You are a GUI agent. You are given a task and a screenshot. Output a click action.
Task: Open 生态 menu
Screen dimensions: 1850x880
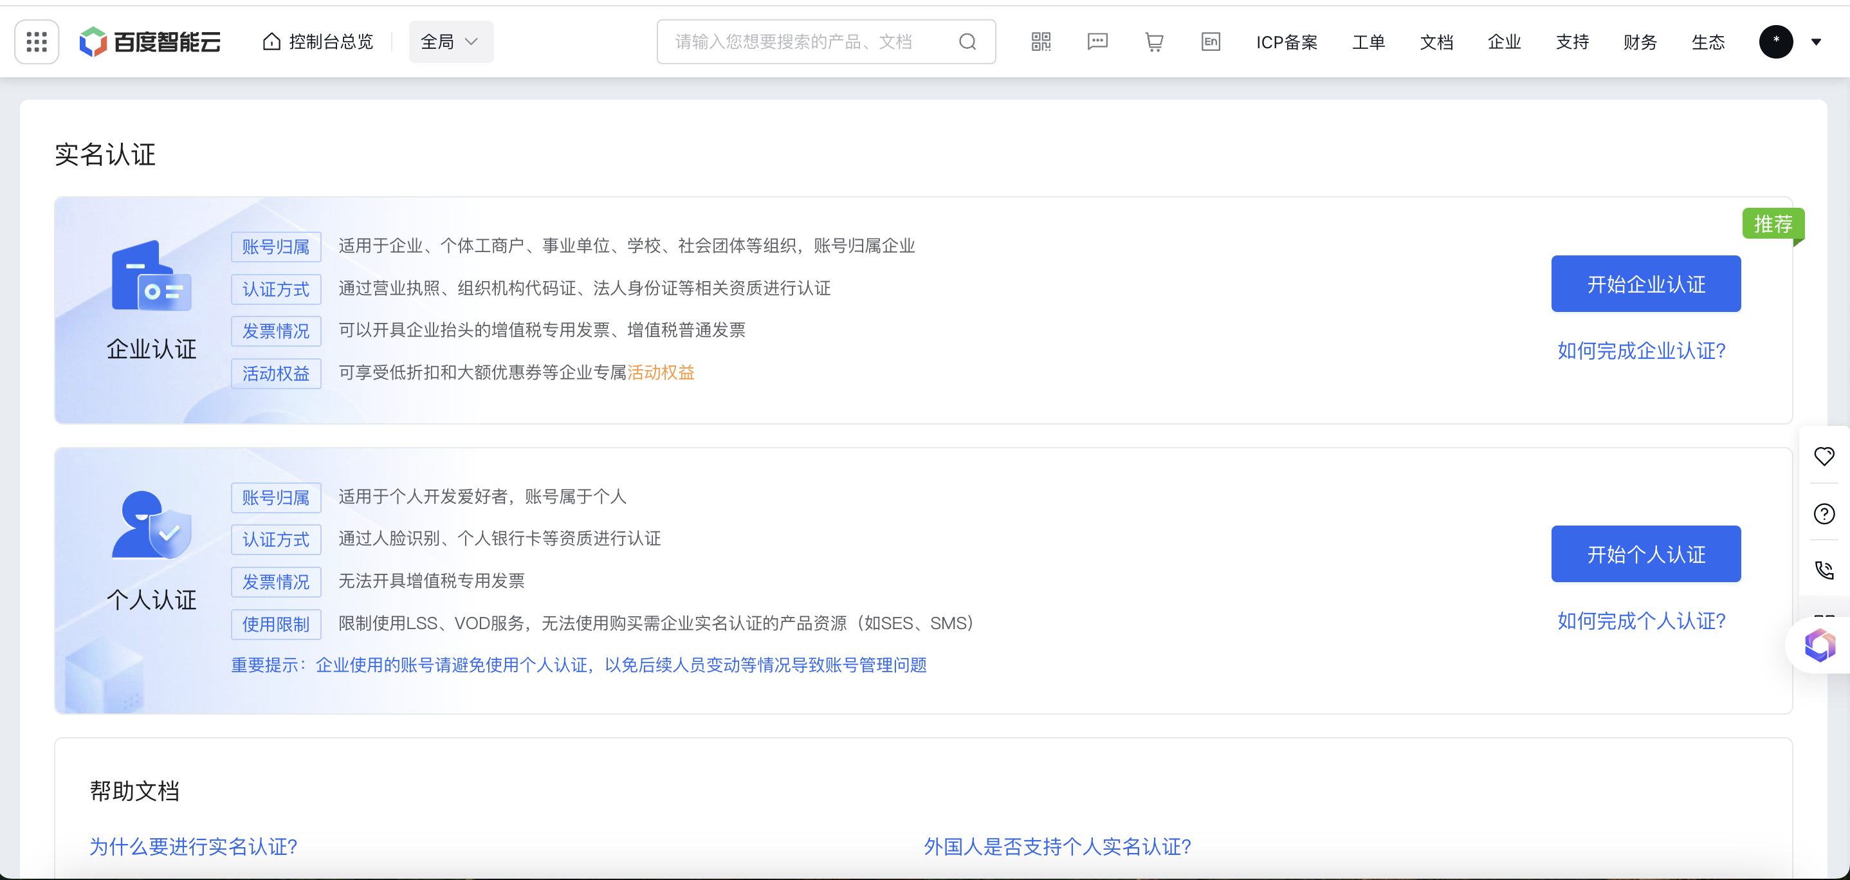click(1708, 42)
